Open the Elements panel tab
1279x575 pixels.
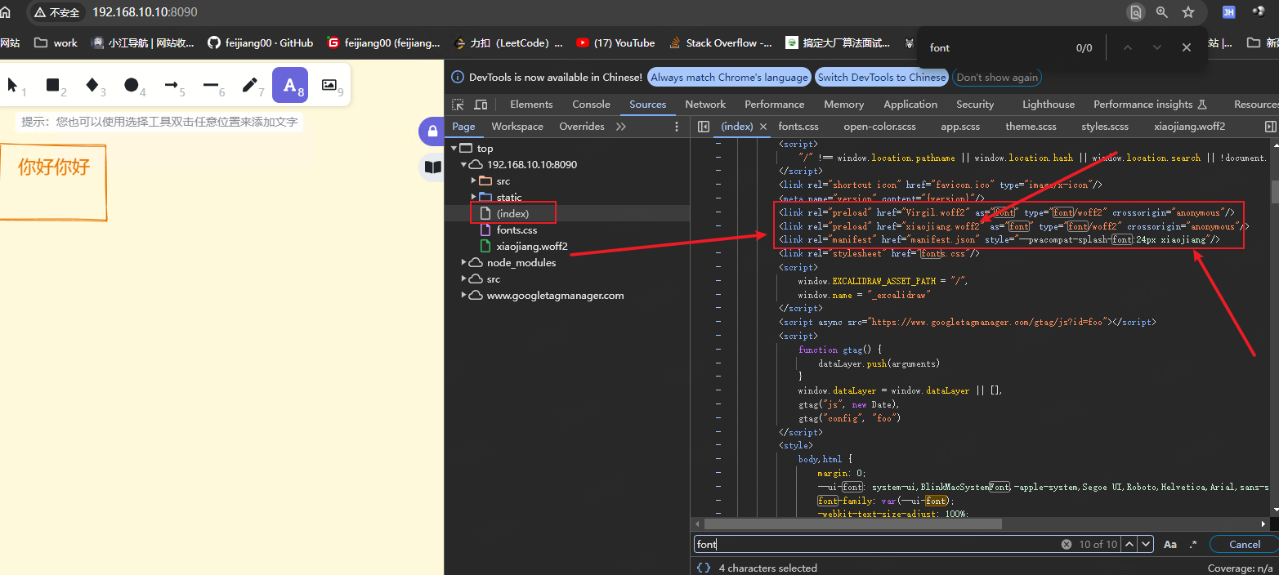tap(531, 105)
